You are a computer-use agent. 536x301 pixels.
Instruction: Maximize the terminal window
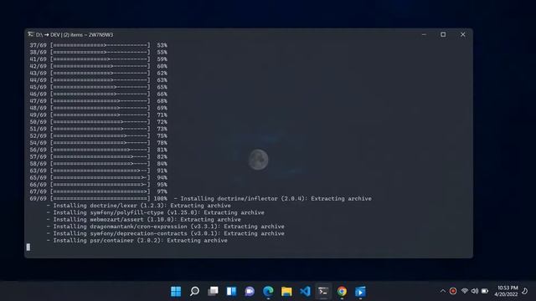tap(443, 34)
